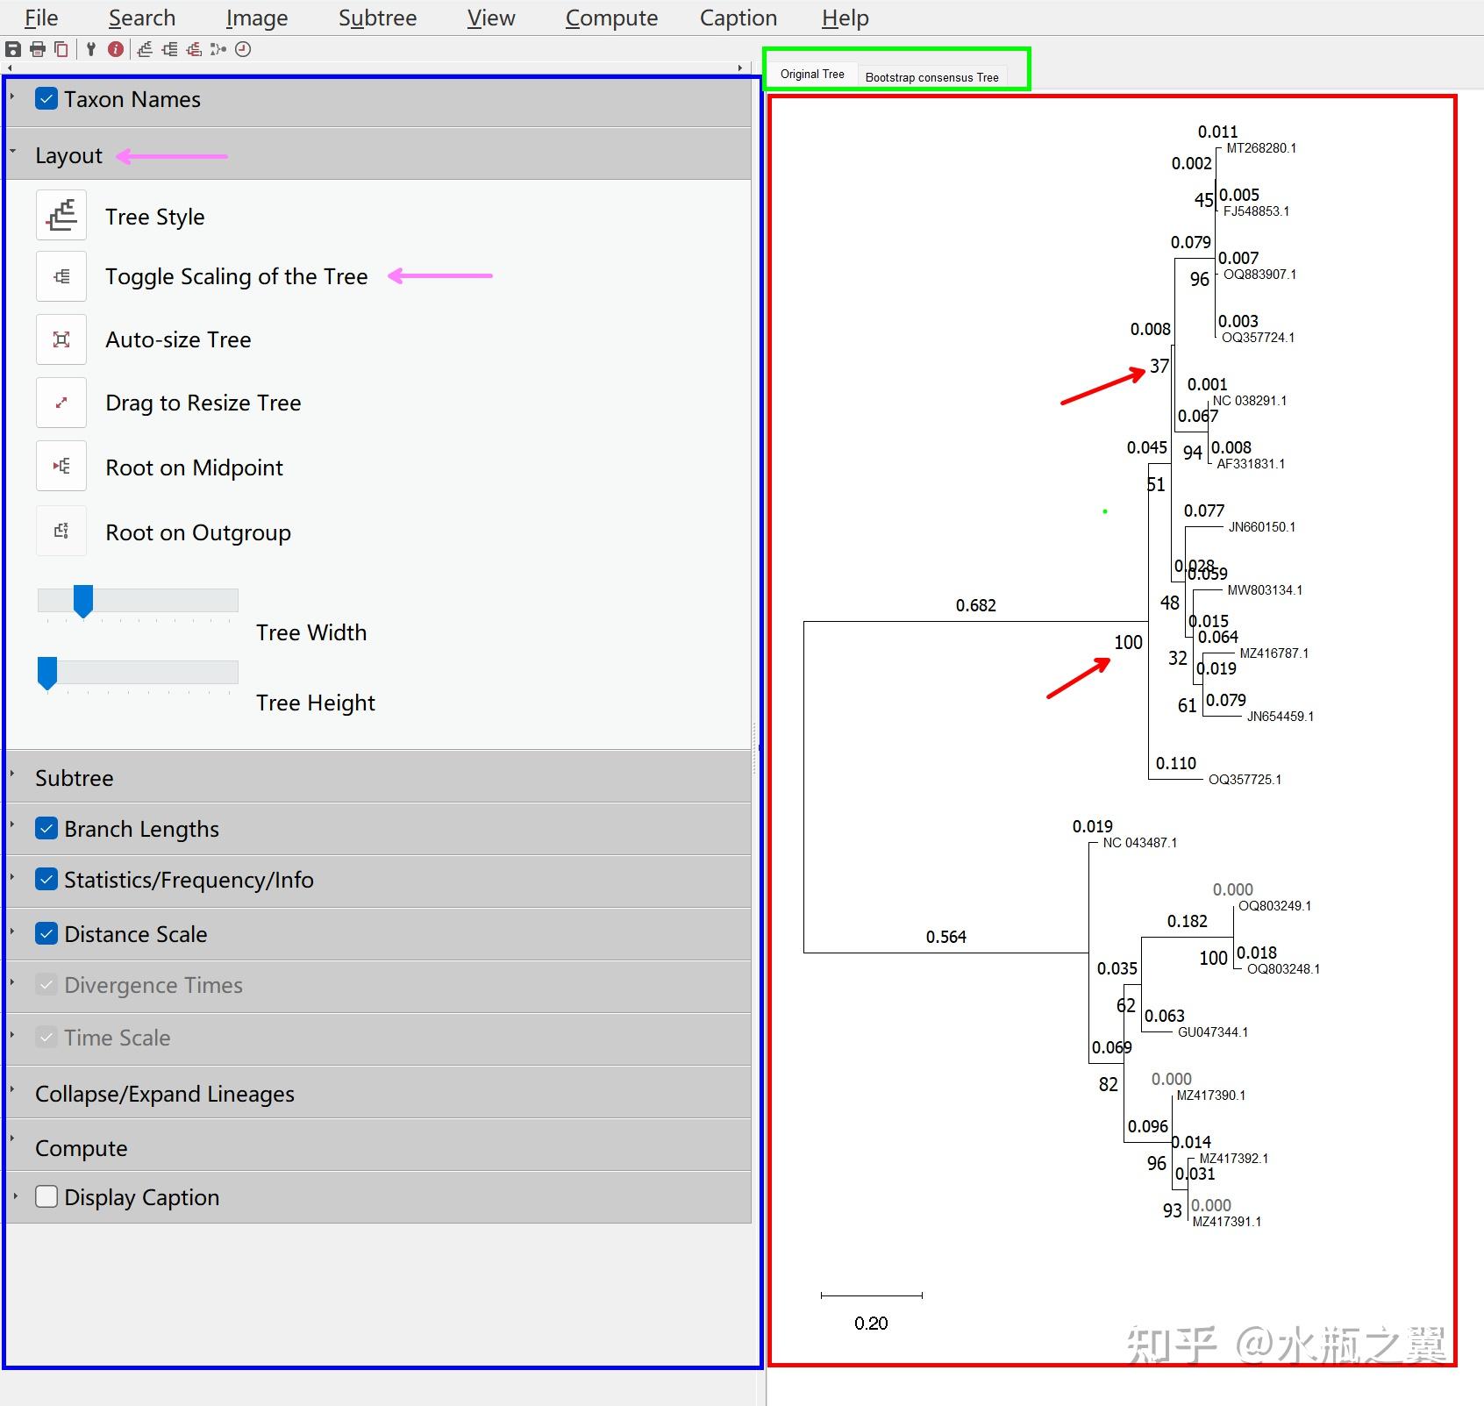This screenshot has height=1406, width=1484.
Task: Open the View menu
Action: (x=491, y=18)
